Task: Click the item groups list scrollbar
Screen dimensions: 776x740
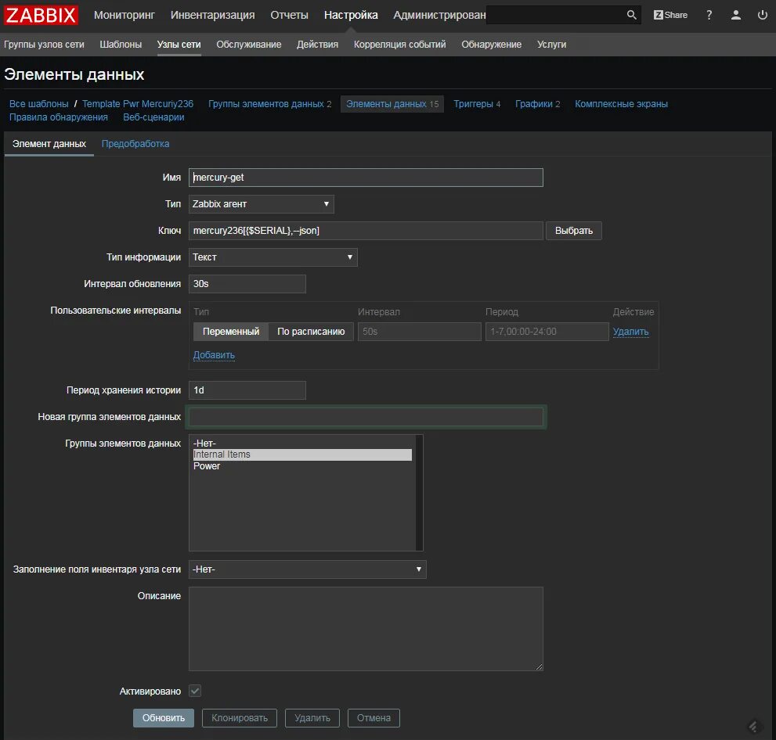Action: pyautogui.click(x=419, y=493)
